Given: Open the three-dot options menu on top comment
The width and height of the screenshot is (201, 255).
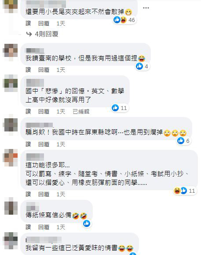Looking at the screenshot, I should pyautogui.click(x=146, y=8).
